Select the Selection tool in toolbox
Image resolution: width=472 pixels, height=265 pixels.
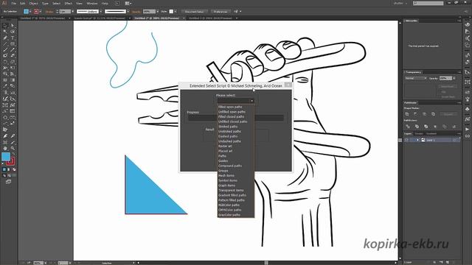[5, 26]
